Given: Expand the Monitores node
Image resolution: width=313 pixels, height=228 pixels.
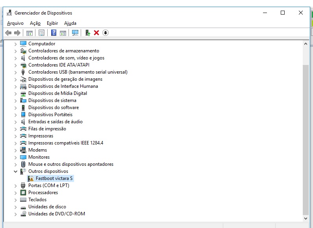Looking at the screenshot, I should click(15, 158).
